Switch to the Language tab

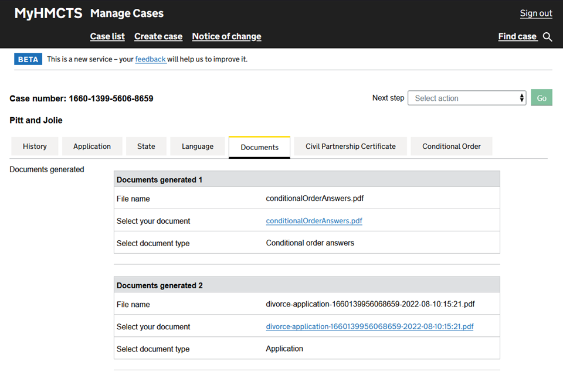point(198,146)
